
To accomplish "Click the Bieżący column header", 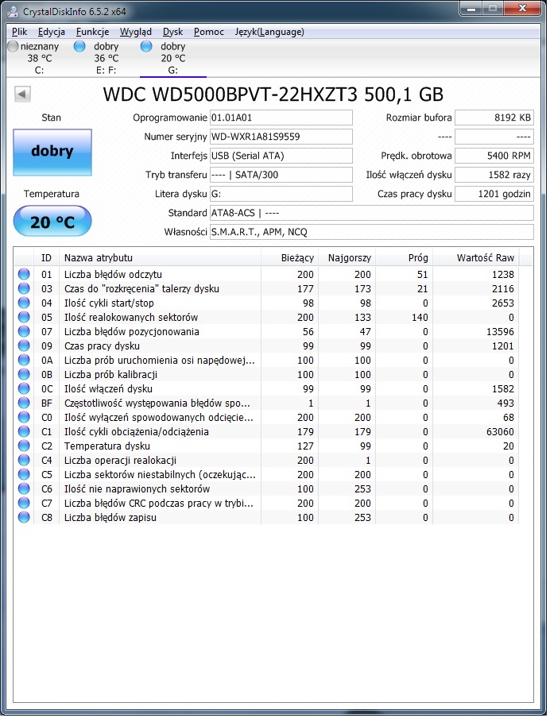I will click(x=289, y=258).
